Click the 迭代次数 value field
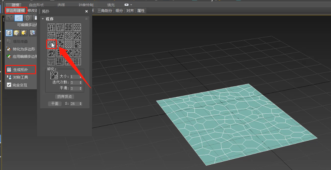The height and width of the screenshot is (170, 331). (x=74, y=82)
